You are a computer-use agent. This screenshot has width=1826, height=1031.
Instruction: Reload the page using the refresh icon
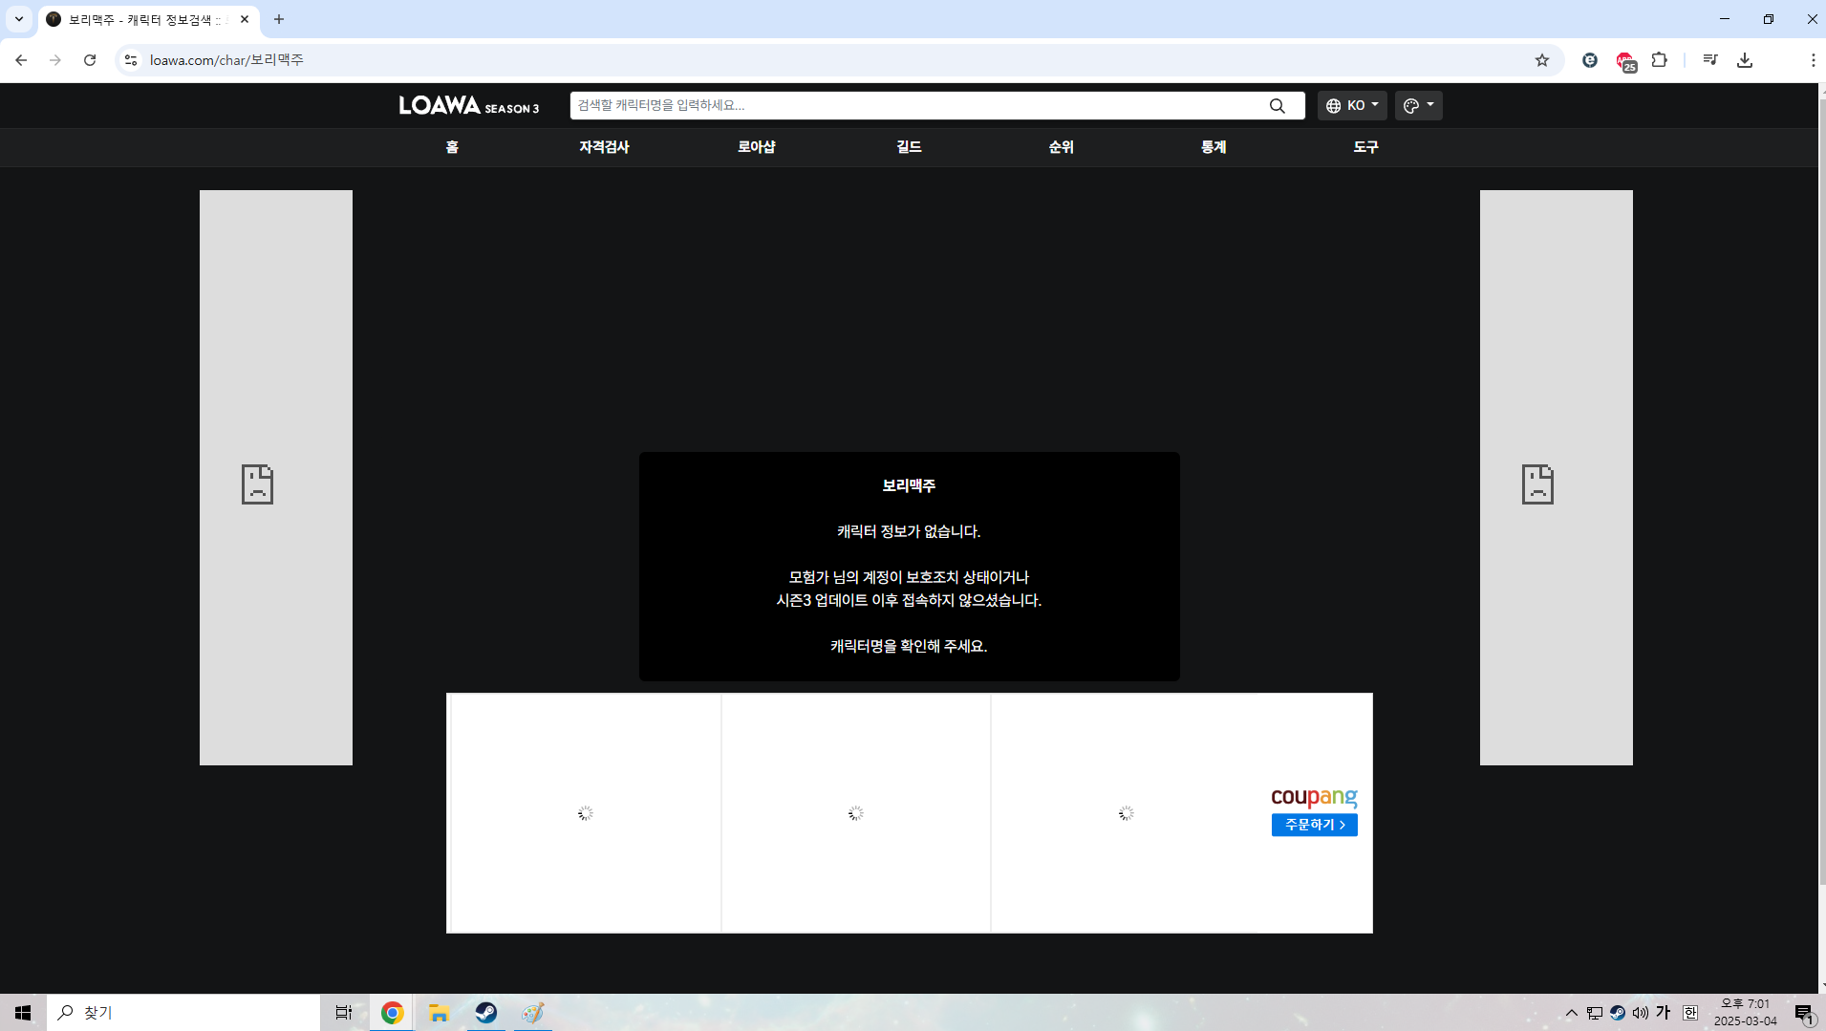point(90,60)
